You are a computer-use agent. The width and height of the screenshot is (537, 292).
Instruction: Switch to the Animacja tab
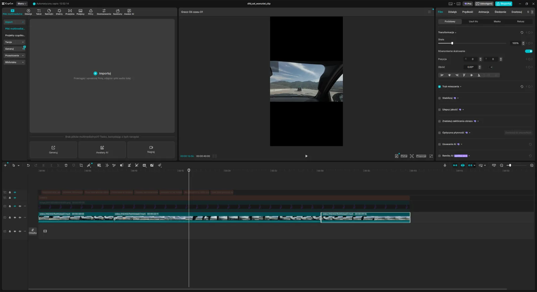(484, 12)
